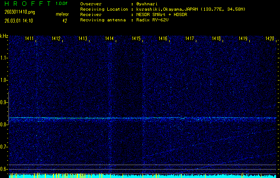Select the 1.0.0f version label
This screenshot has height=178, width=280.
tap(62, 4)
